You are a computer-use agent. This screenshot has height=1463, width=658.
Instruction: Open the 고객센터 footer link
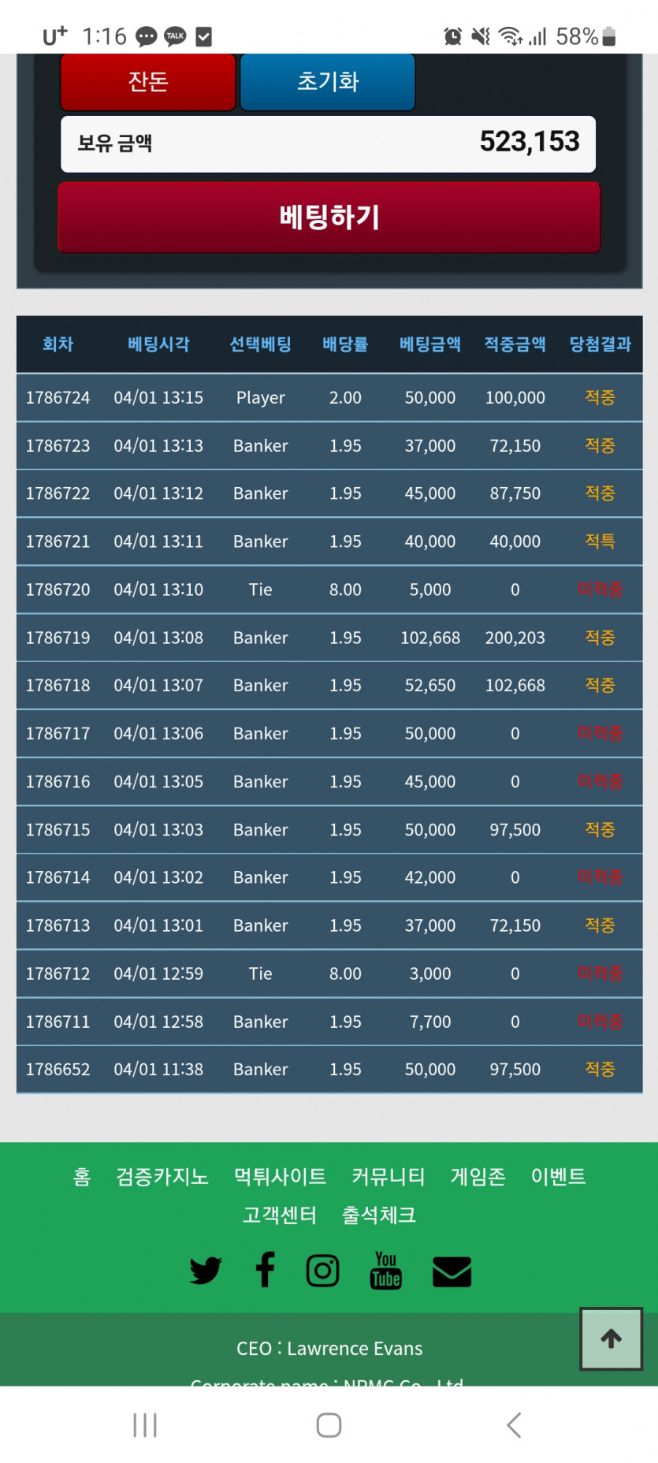tap(280, 1215)
